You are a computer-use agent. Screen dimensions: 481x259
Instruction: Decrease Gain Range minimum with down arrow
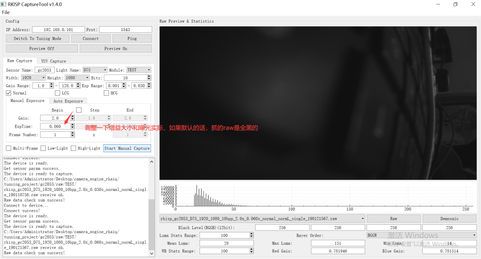(x=51, y=86)
